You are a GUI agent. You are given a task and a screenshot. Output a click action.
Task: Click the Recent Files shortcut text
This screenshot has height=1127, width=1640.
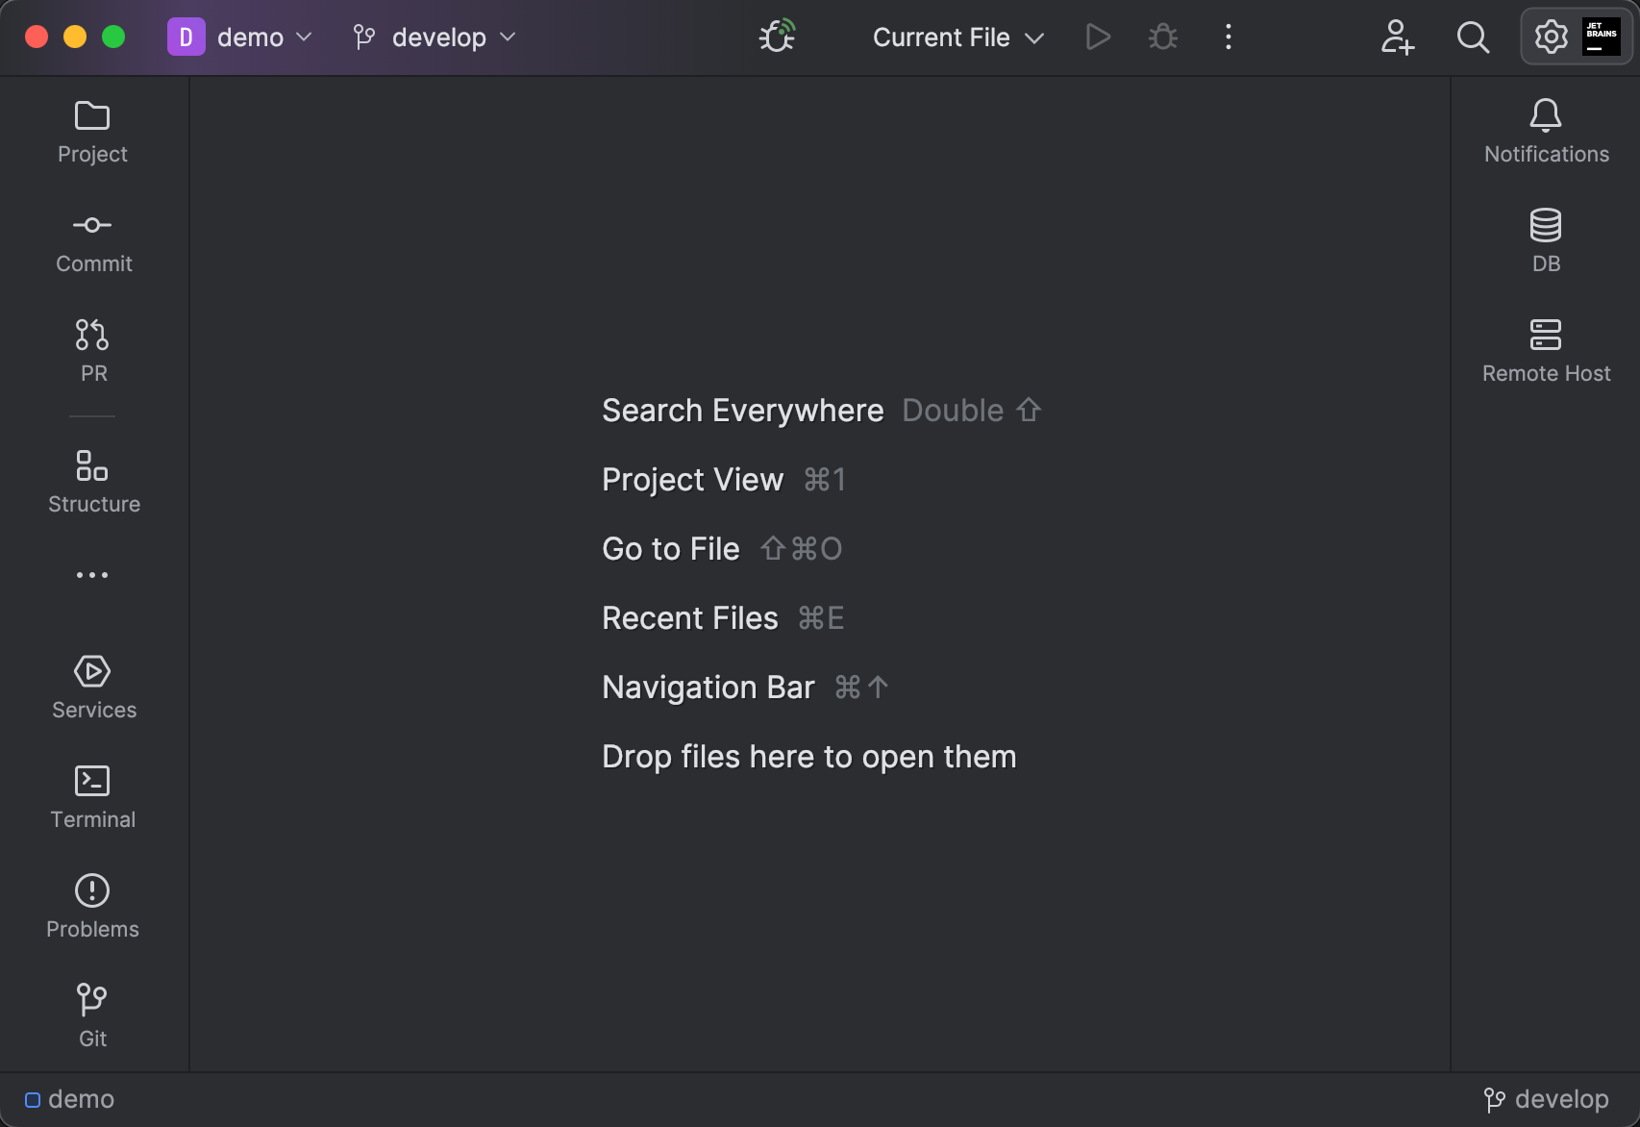[x=820, y=617]
